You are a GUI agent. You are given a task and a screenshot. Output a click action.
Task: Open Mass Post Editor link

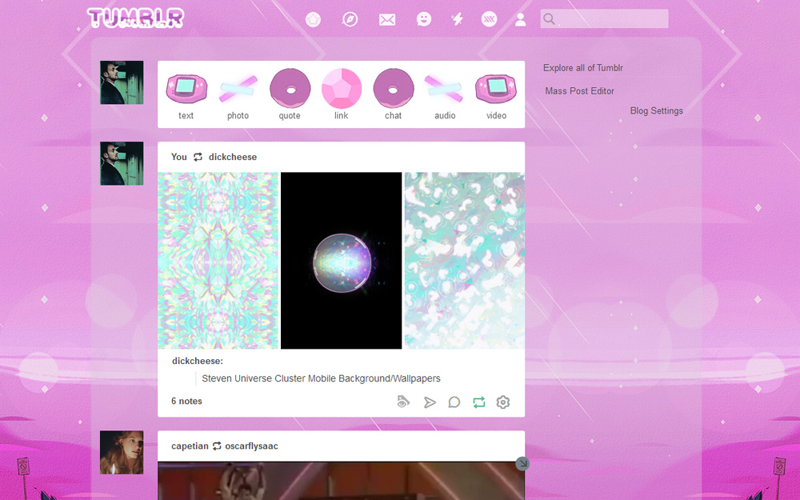579,91
